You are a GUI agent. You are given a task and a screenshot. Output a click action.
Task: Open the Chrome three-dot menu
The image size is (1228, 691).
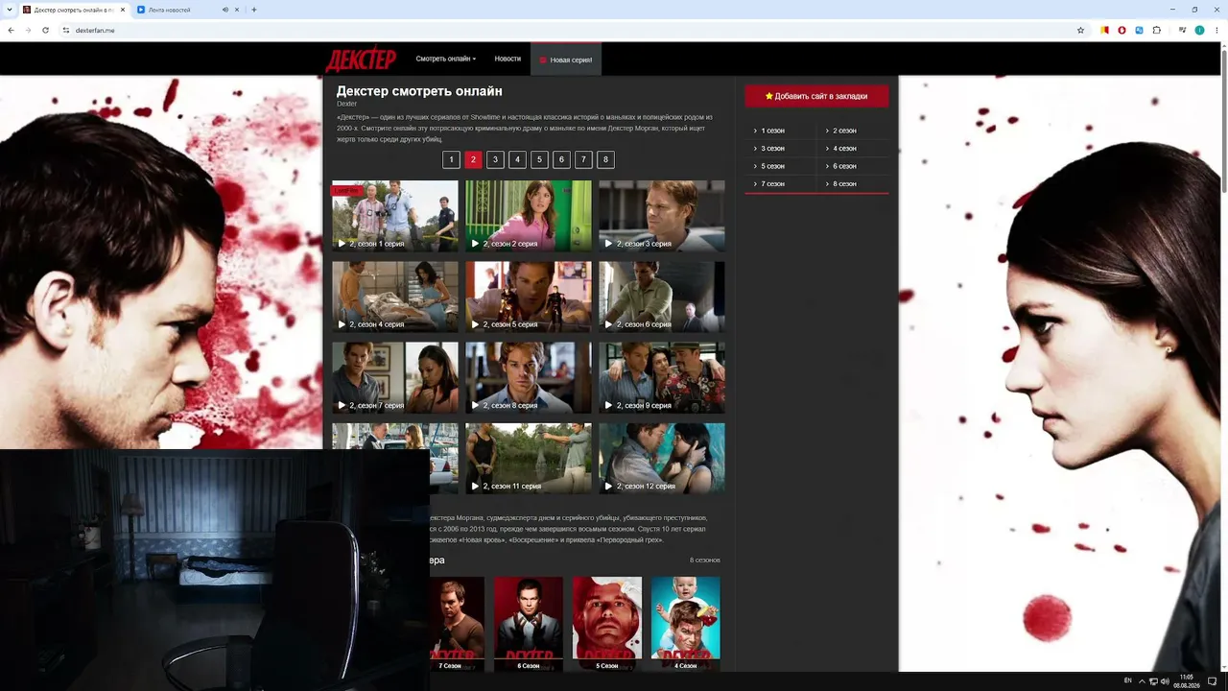[x=1216, y=30]
